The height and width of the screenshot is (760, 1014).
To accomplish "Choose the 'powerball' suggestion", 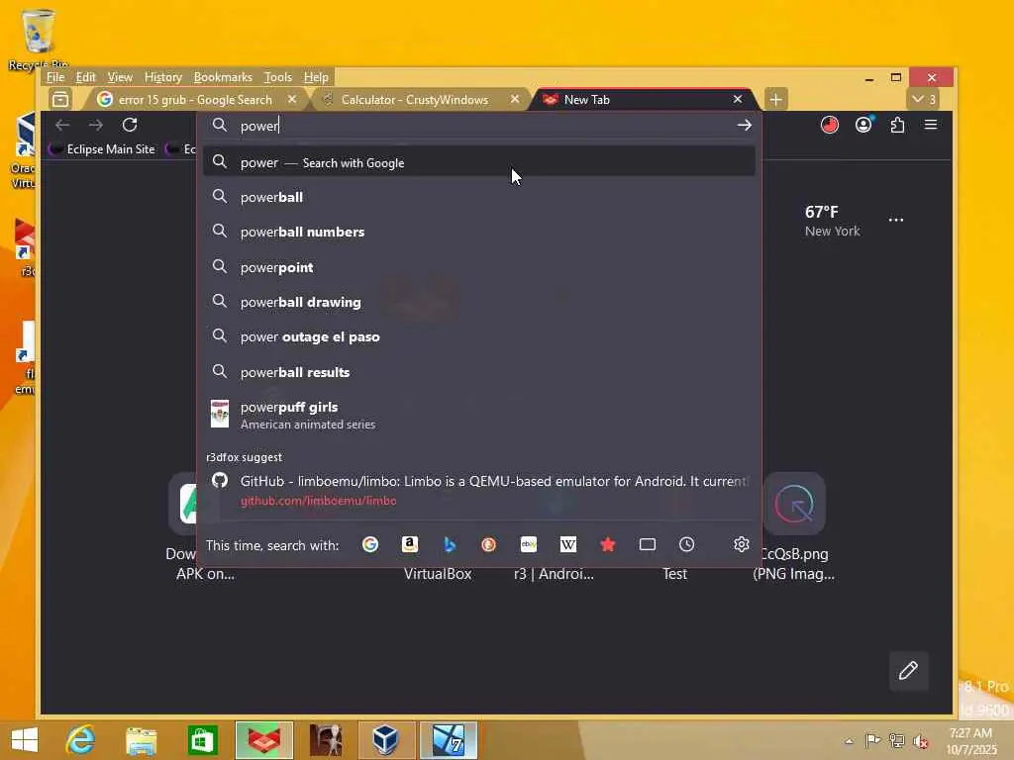I will [478, 197].
